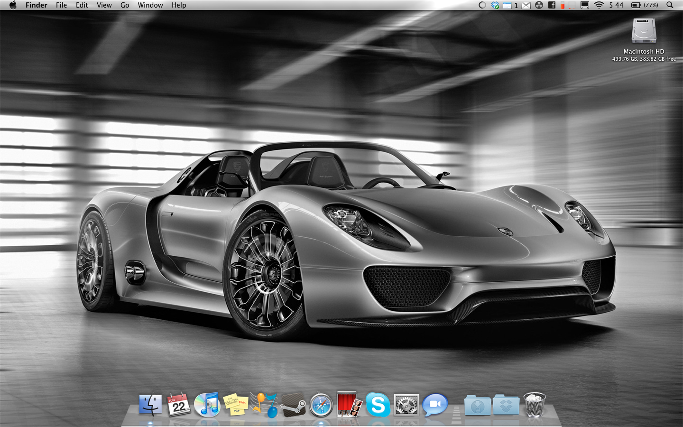Click the Finder face icon in Dock
Viewport: 683px width, 427px height.
(150, 405)
